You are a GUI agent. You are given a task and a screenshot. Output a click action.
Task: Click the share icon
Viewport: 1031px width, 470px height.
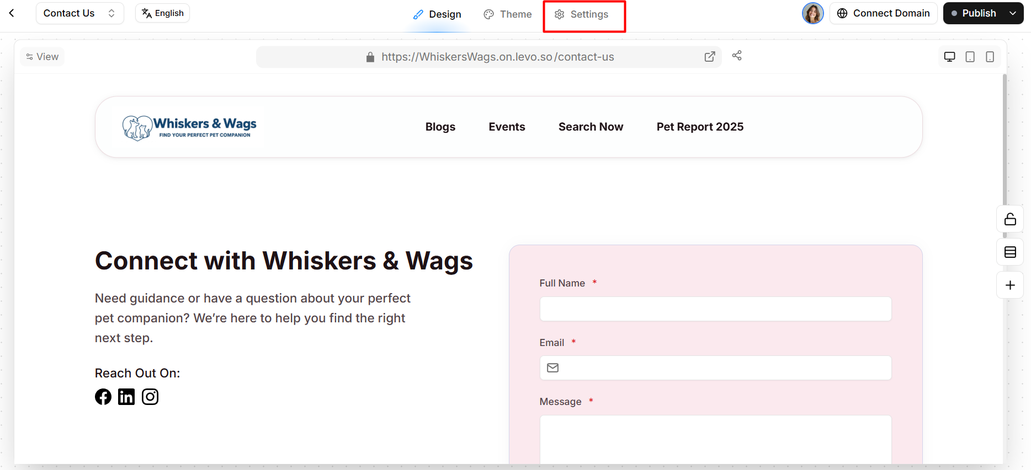click(737, 56)
